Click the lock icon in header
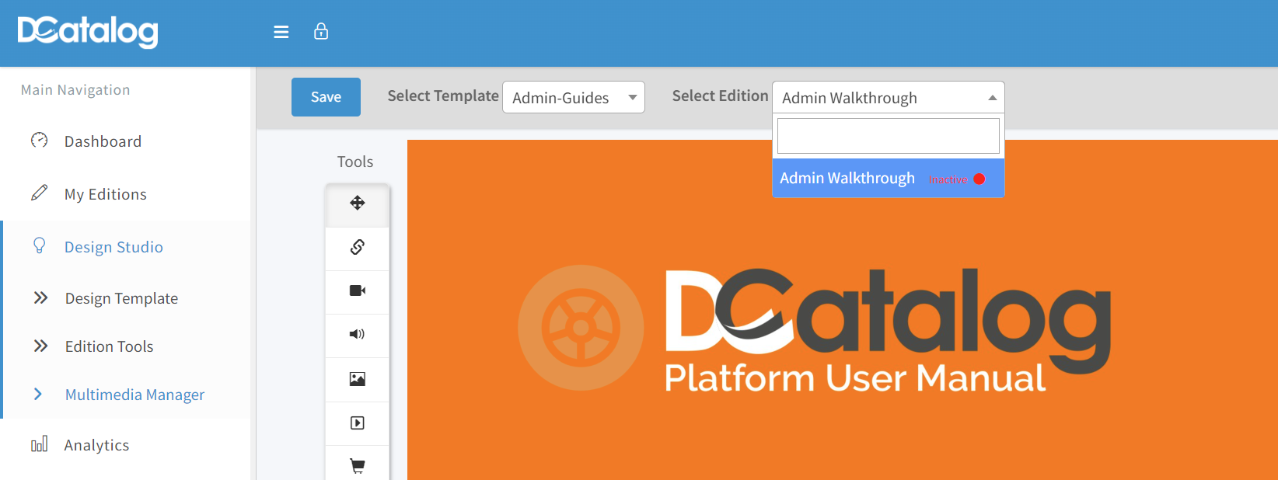This screenshot has width=1278, height=480. (321, 31)
